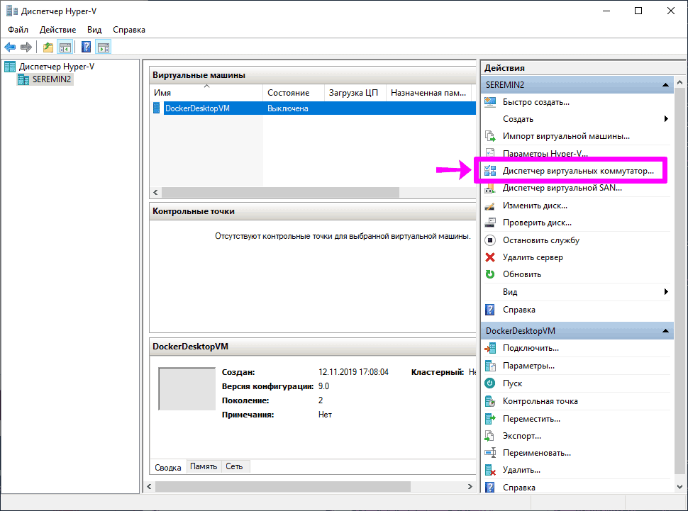Click the Выключена state cell
Screen dimensions: 688x511
point(288,108)
